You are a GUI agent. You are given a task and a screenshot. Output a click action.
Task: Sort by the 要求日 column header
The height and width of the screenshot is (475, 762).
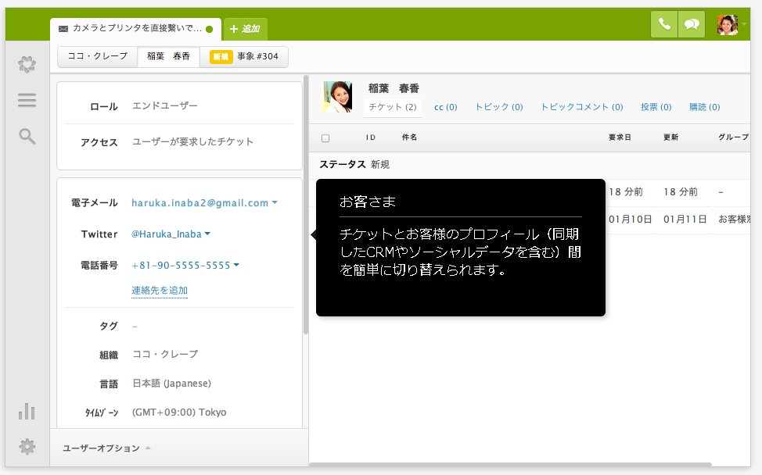(620, 137)
